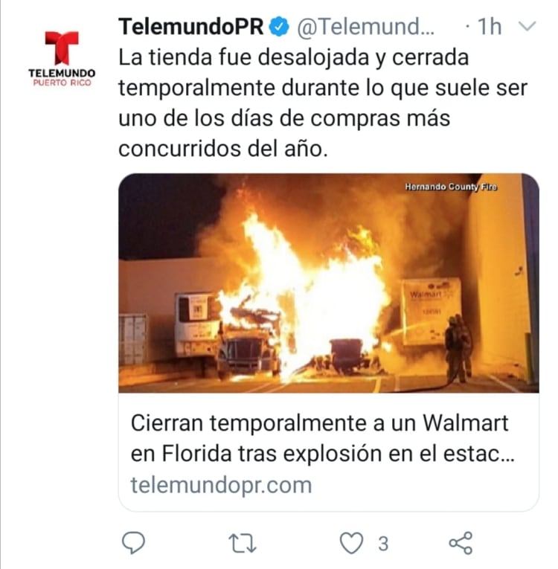The height and width of the screenshot is (569, 558).
Task: Open the @Telemund... handle
Action: pos(365,27)
